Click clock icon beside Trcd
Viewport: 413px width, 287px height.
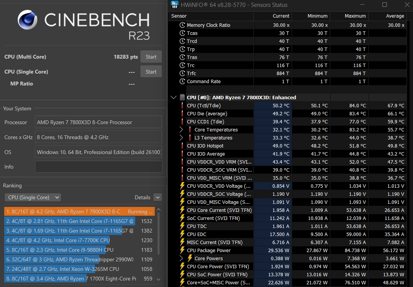182,41
